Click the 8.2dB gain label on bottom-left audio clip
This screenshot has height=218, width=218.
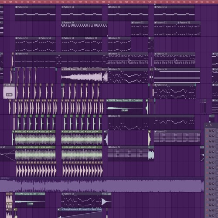[x=9, y=204]
